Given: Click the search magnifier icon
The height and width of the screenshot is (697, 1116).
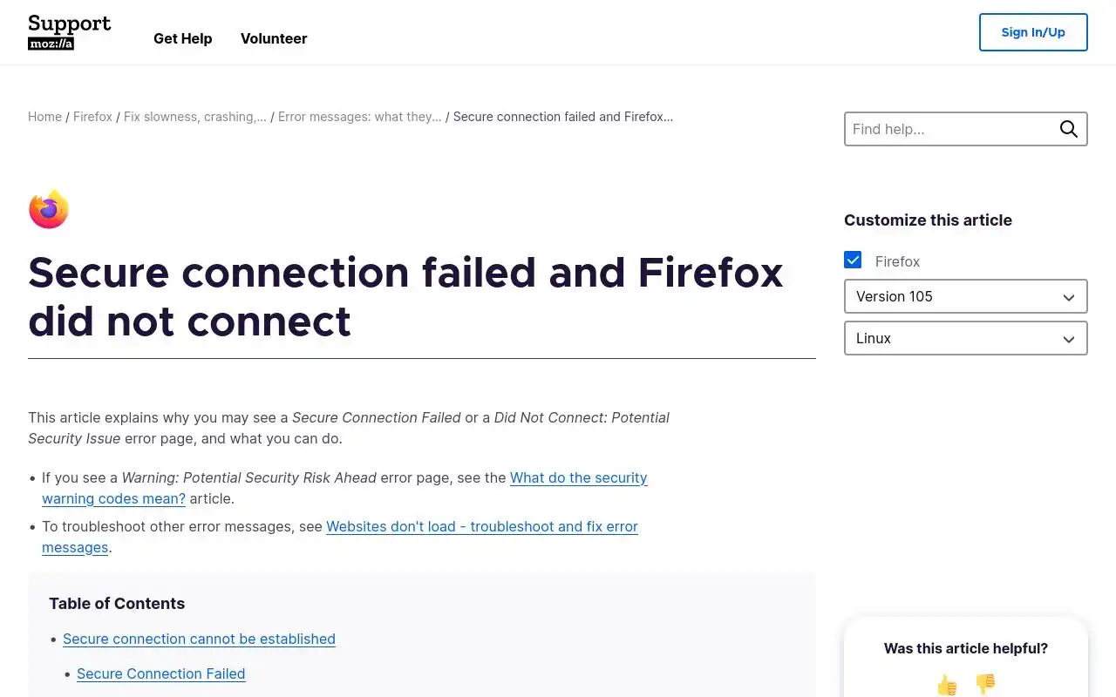Looking at the screenshot, I should [1069, 129].
